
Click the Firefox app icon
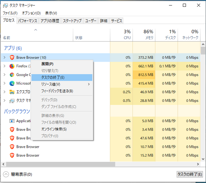(12, 66)
